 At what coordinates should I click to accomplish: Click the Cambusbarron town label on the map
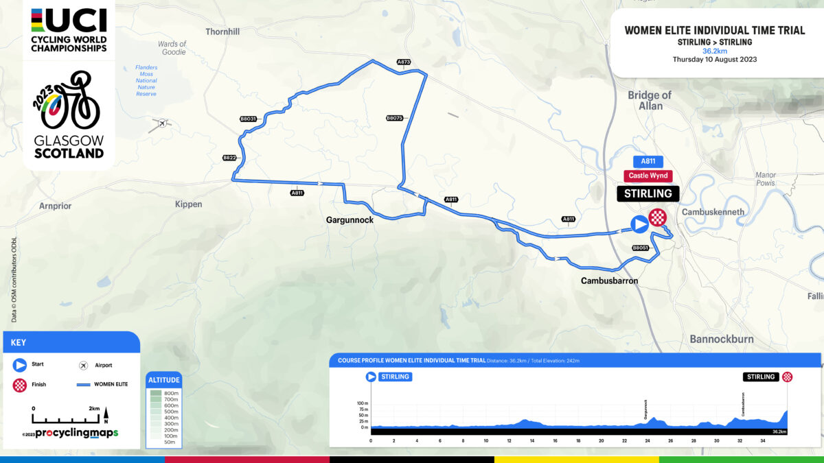pos(609,281)
